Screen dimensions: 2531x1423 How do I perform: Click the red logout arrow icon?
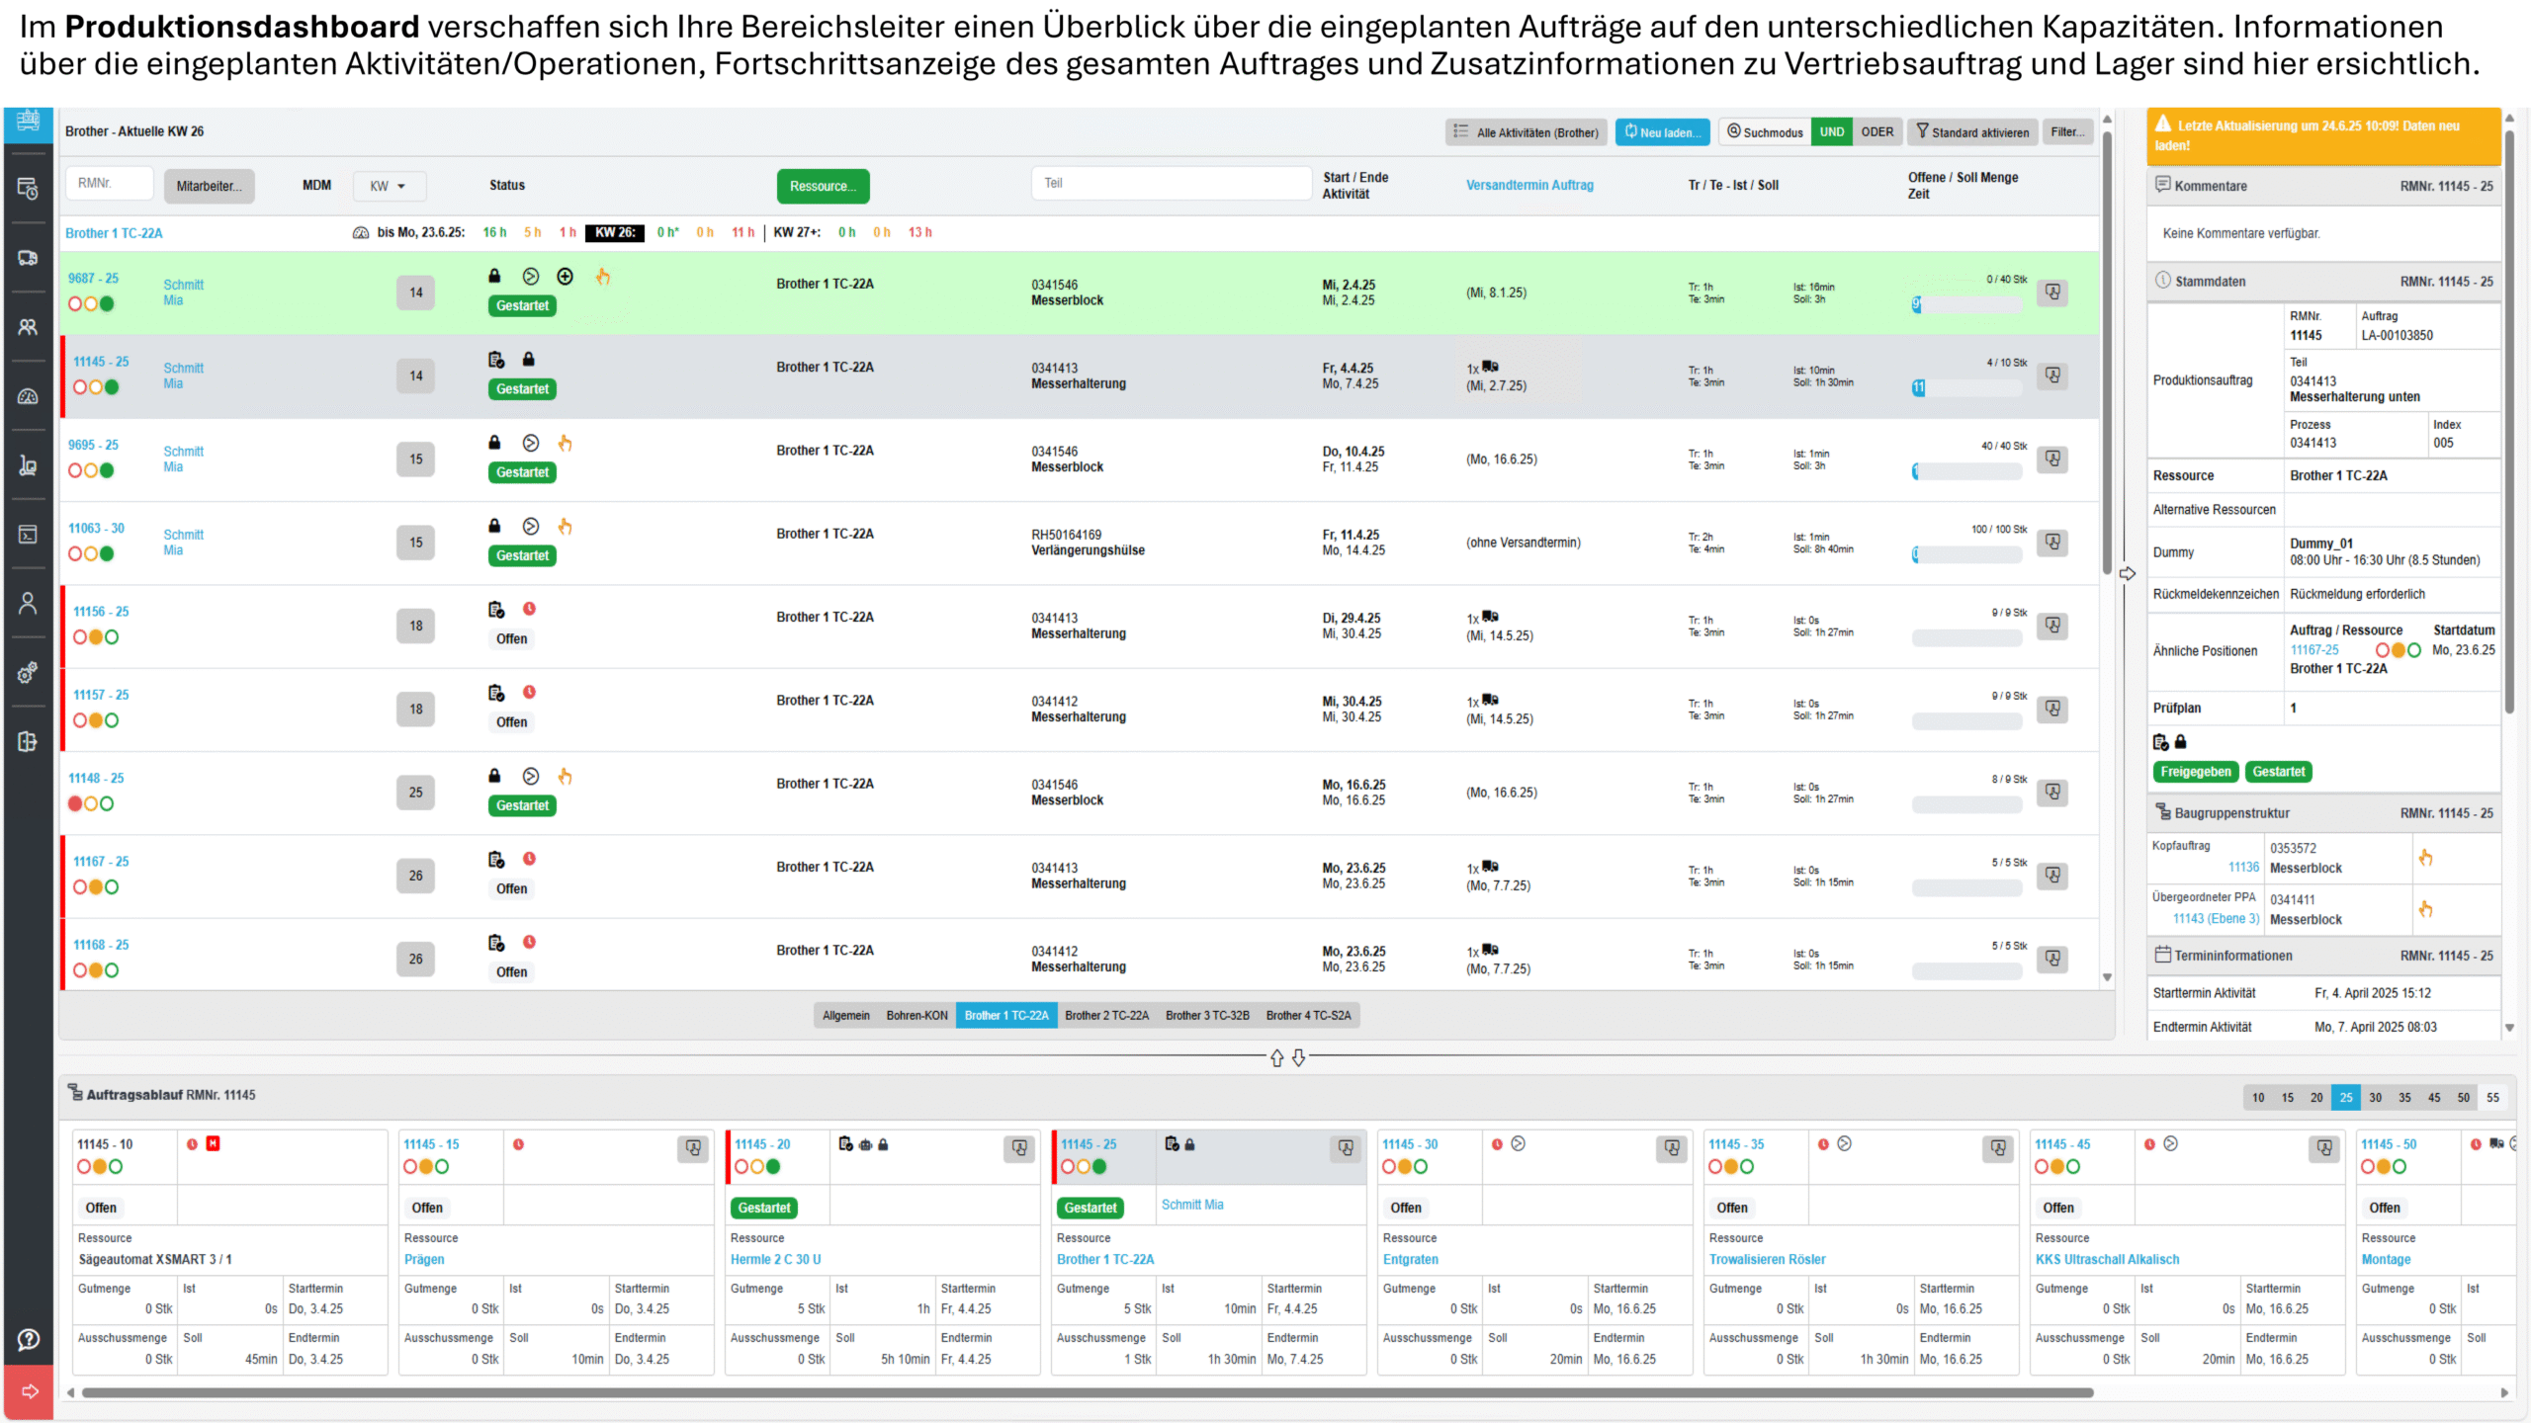(x=30, y=1391)
